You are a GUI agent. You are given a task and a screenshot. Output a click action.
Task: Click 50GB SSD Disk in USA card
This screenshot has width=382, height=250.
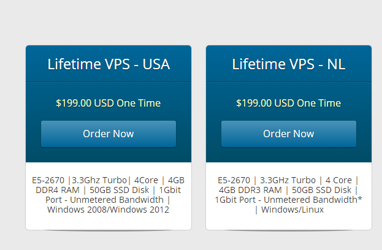coord(119,190)
